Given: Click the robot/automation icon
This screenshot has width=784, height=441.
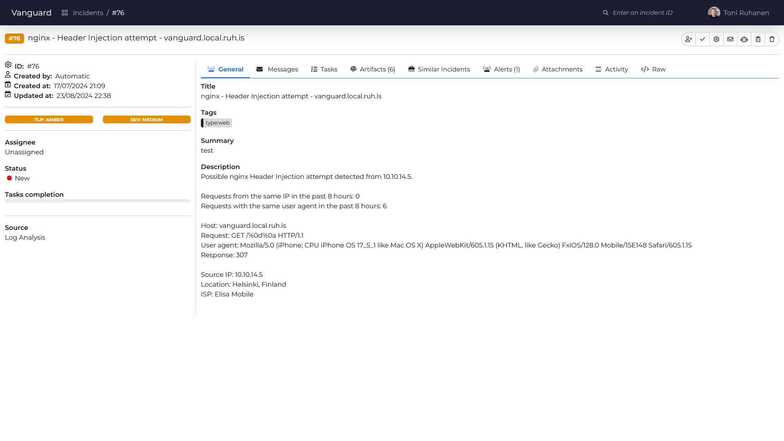Looking at the screenshot, I should pos(744,39).
